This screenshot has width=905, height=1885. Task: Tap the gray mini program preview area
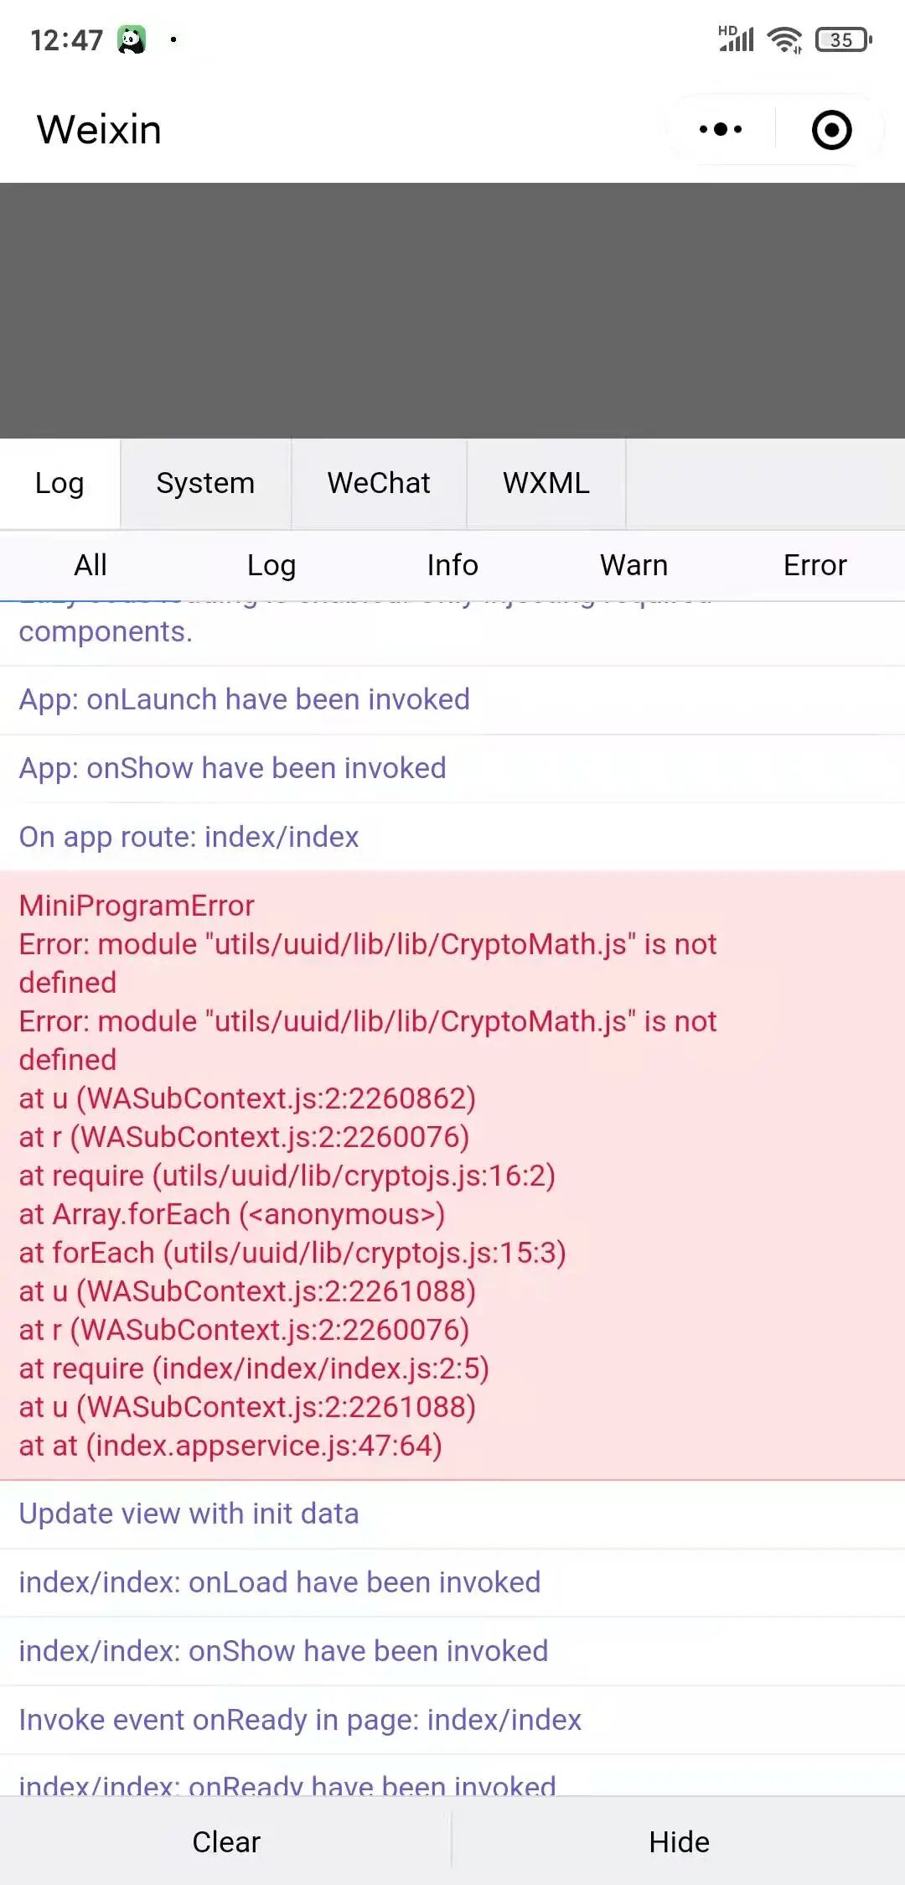tap(452, 310)
